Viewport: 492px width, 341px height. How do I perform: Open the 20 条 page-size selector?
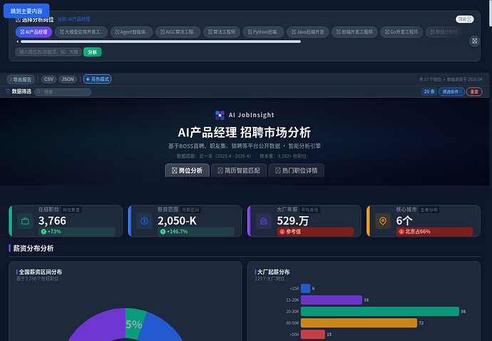click(x=429, y=92)
